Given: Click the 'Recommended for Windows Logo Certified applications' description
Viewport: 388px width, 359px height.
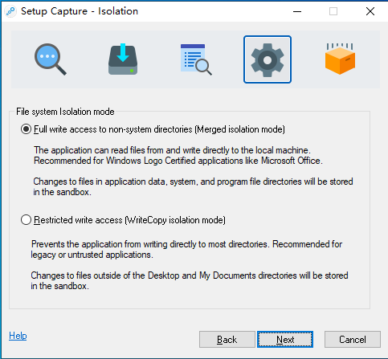Looking at the screenshot, I should click(x=178, y=161).
